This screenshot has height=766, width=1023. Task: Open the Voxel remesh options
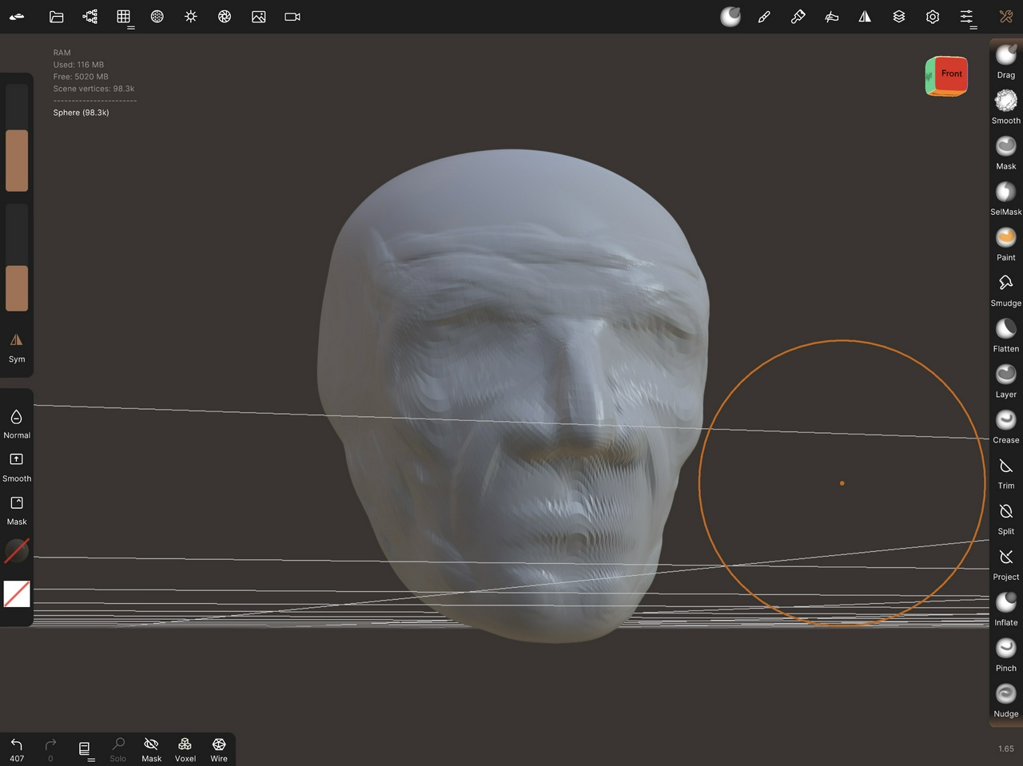(x=185, y=749)
